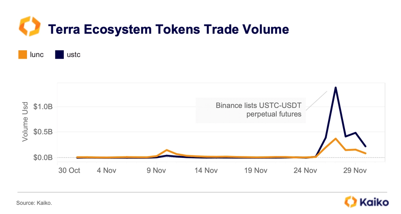Click the 30 Oct x-axis label
Viewport: 401px width, 214px height.
69,171
